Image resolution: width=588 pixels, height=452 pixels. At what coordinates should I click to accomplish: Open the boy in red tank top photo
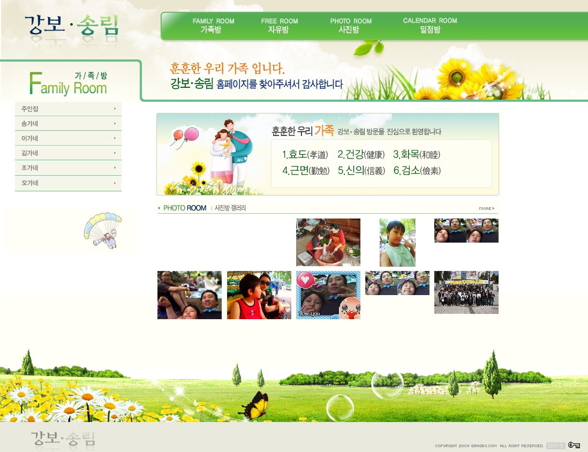pos(259,295)
